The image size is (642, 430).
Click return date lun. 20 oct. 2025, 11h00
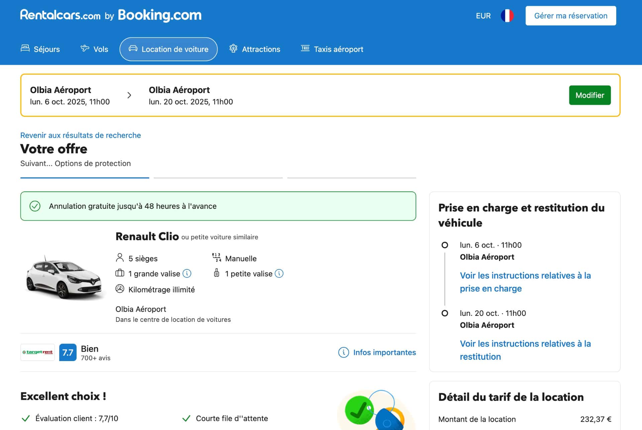[191, 102]
